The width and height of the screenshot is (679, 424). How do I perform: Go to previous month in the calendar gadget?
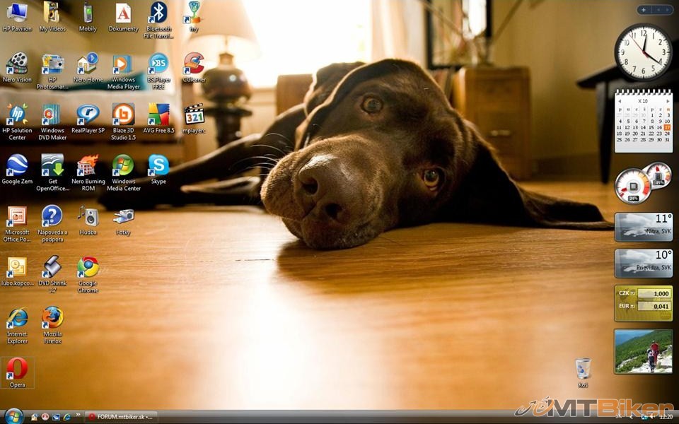tap(619, 101)
